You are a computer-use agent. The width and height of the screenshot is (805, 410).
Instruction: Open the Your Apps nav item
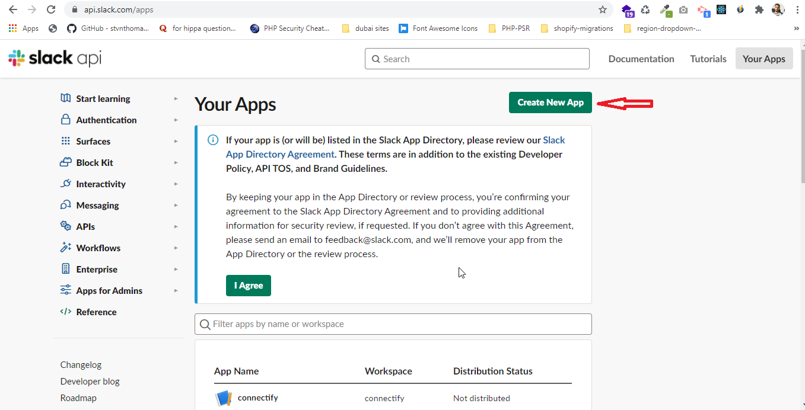[764, 59]
